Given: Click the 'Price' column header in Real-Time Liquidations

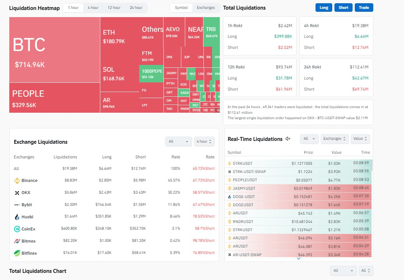Looking at the screenshot, I should [308, 153].
